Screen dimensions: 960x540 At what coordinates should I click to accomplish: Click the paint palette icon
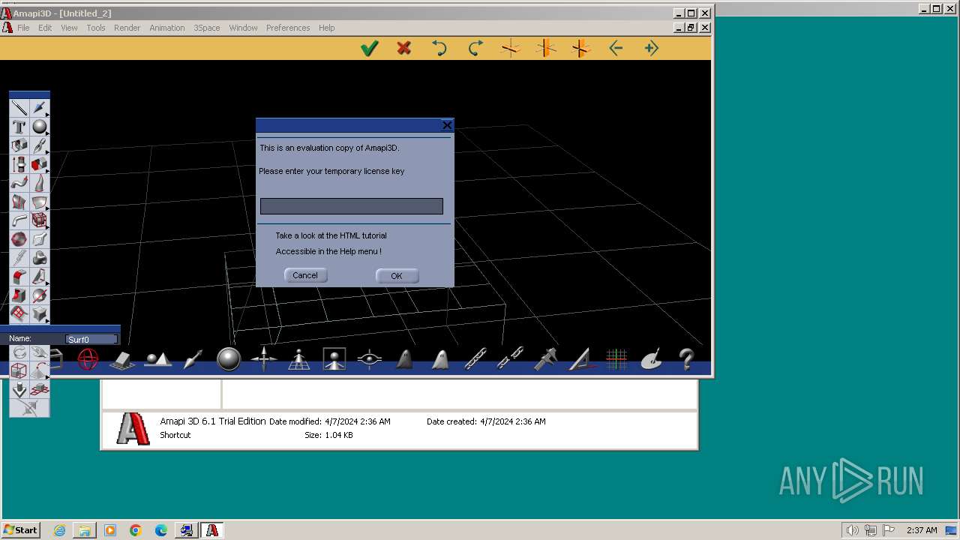pos(652,359)
